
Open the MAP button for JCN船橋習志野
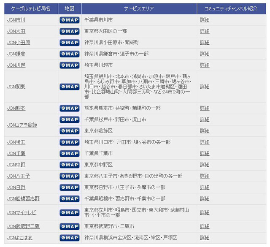[70, 199]
